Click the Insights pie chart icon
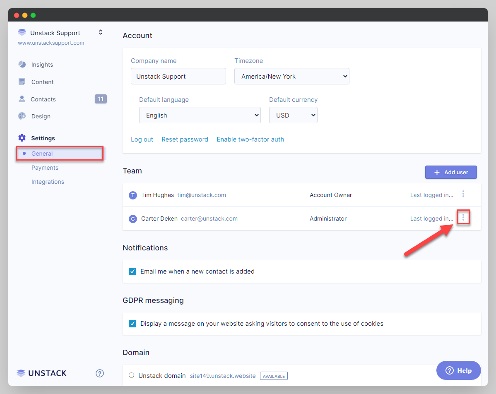Viewport: 496px width, 394px height. (22, 65)
